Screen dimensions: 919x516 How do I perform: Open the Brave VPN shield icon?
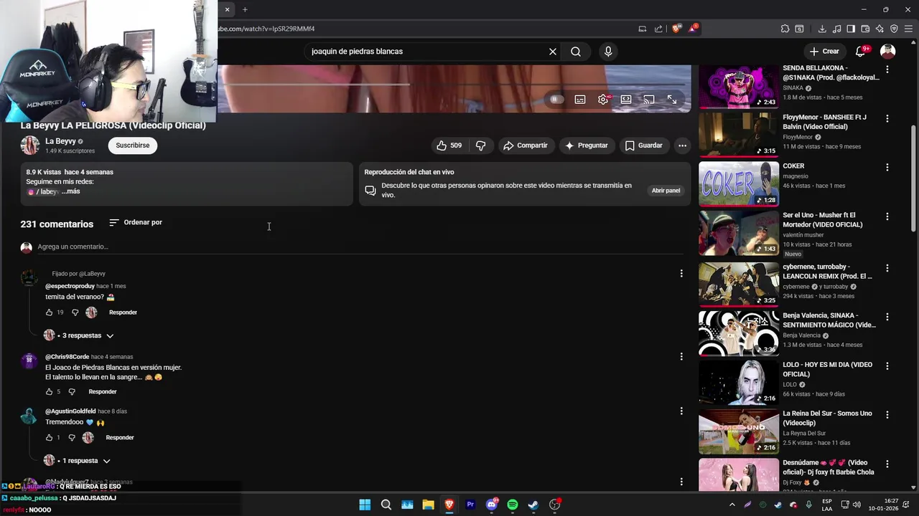[x=894, y=29]
